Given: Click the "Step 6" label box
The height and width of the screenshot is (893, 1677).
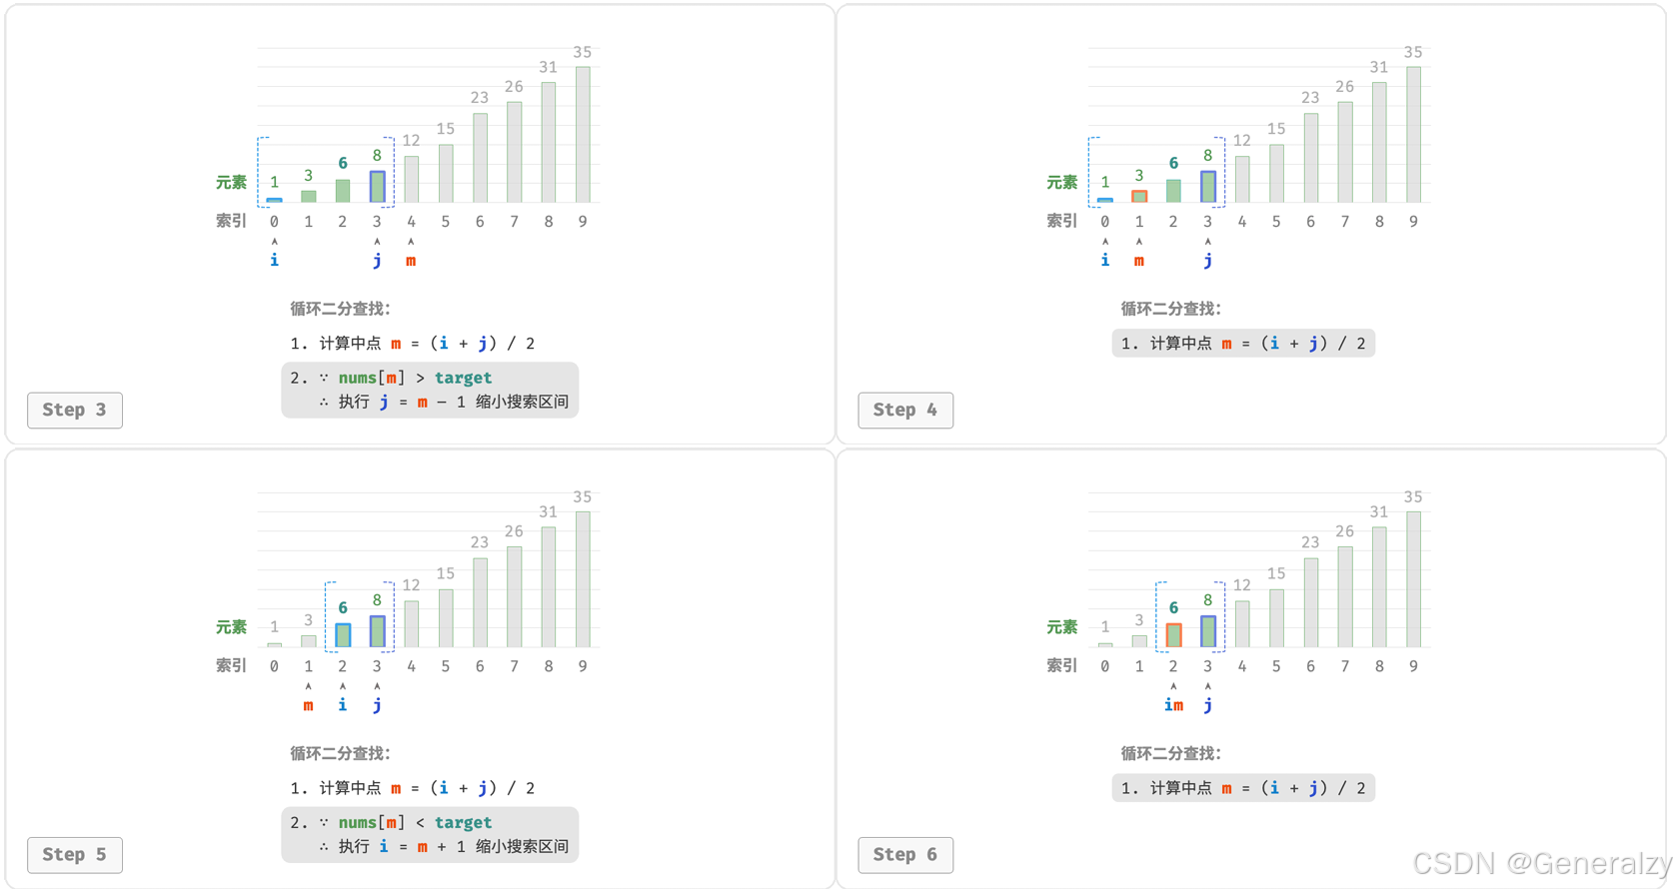Looking at the screenshot, I should pos(905,854).
